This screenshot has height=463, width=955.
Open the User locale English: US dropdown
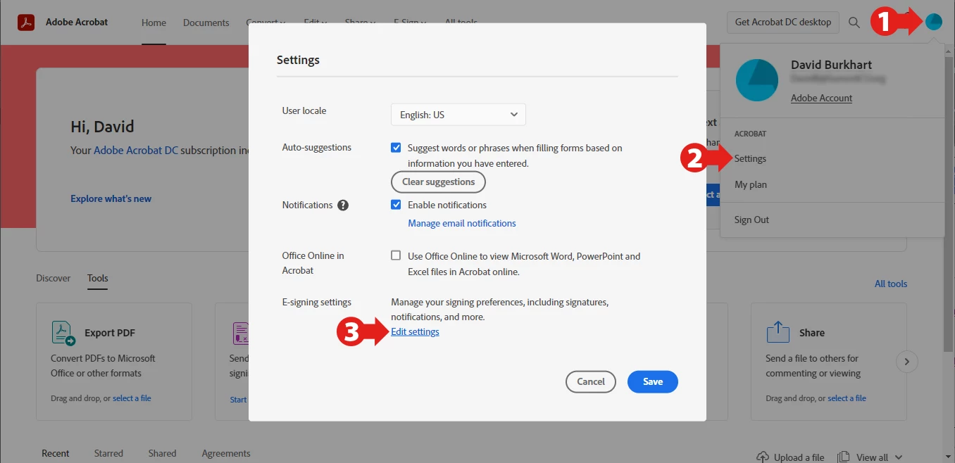458,115
